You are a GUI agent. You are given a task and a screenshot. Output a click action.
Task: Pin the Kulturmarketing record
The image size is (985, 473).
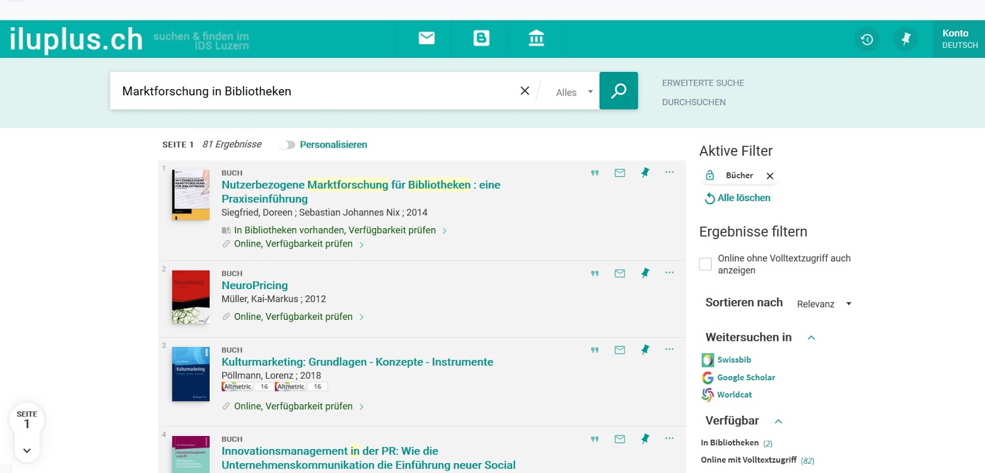[x=645, y=350]
